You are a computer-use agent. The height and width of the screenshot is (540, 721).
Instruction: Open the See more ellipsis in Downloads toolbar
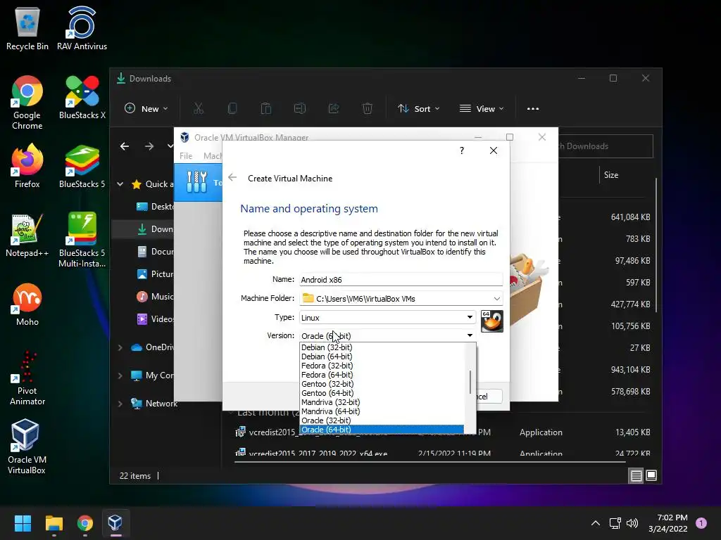[x=533, y=109]
